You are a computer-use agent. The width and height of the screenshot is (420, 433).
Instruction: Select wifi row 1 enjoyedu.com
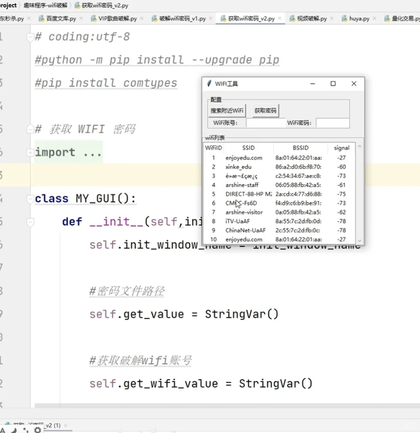coord(279,157)
